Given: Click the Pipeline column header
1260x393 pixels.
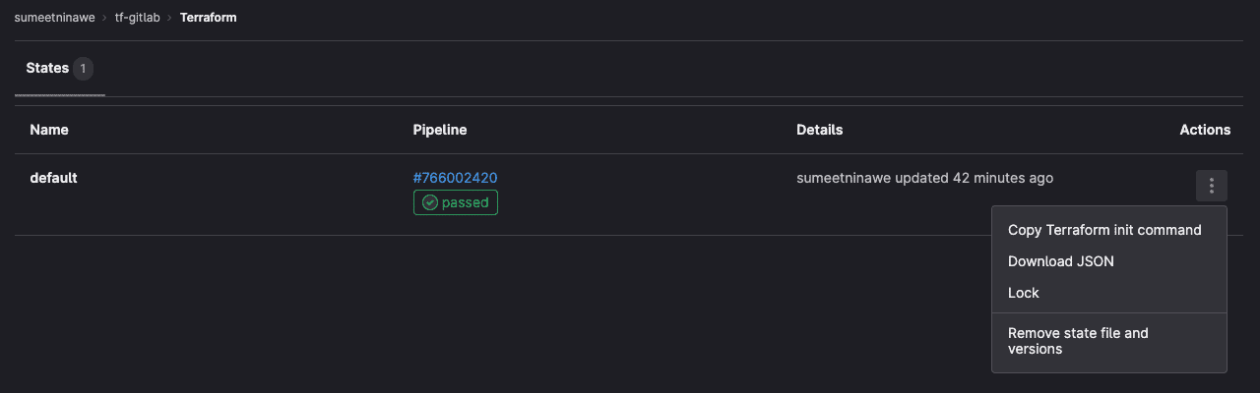Looking at the screenshot, I should tap(439, 130).
